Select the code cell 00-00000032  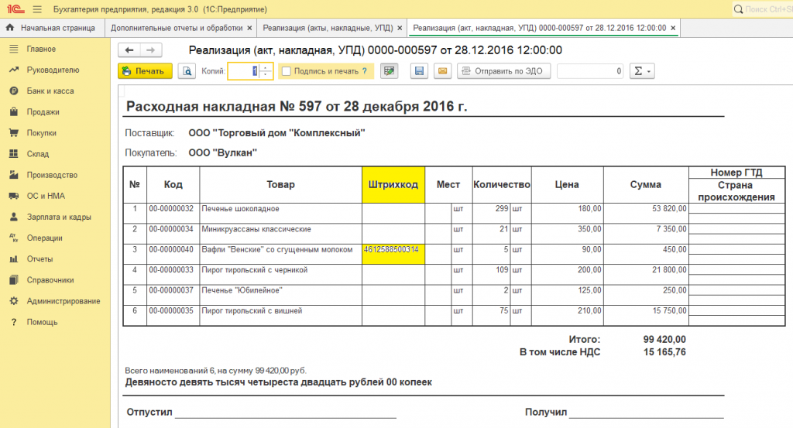(x=173, y=214)
